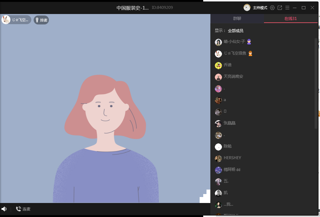
Task: Click the pop-out window icon
Action: tap(280, 8)
